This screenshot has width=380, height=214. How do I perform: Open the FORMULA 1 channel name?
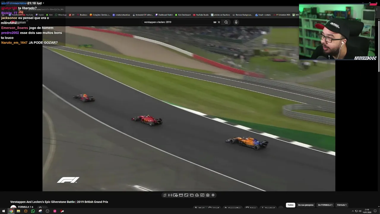[x=24, y=207]
